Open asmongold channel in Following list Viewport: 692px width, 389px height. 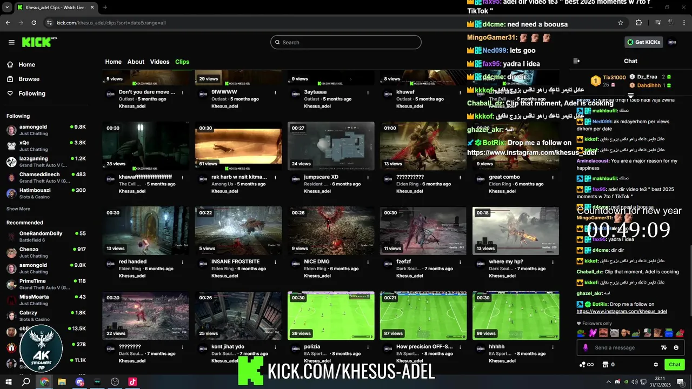coord(46,130)
